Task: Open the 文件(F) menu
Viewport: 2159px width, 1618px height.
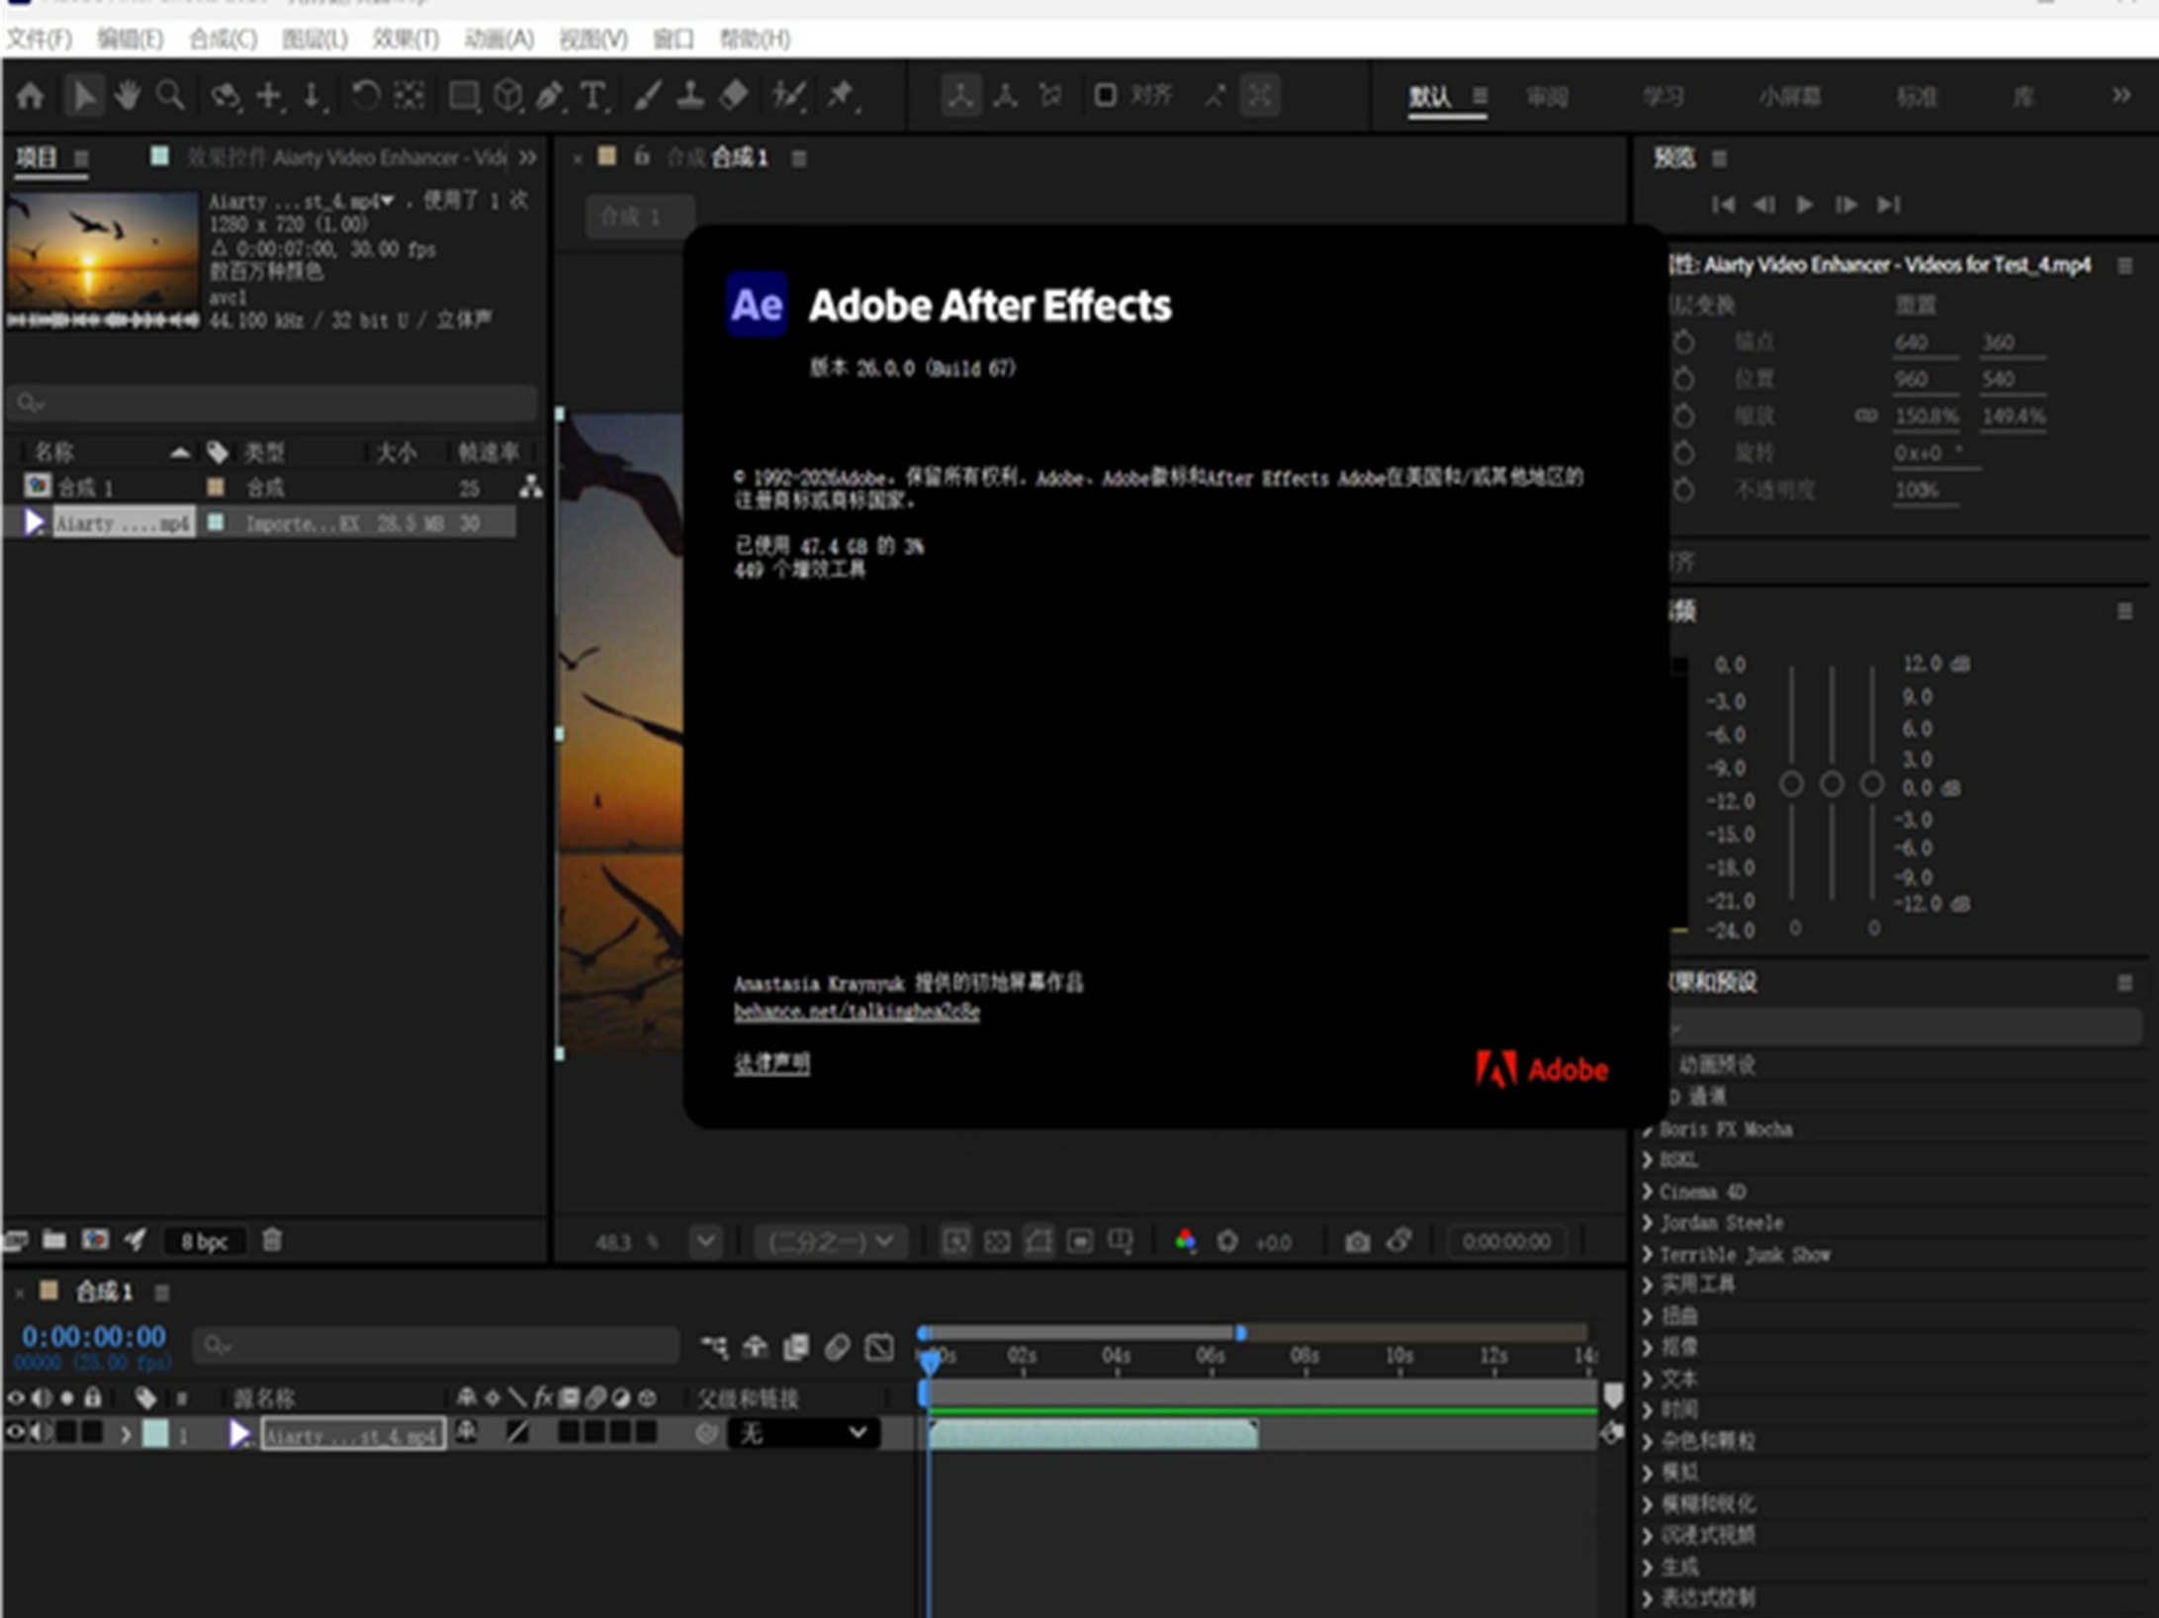Action: (x=40, y=39)
